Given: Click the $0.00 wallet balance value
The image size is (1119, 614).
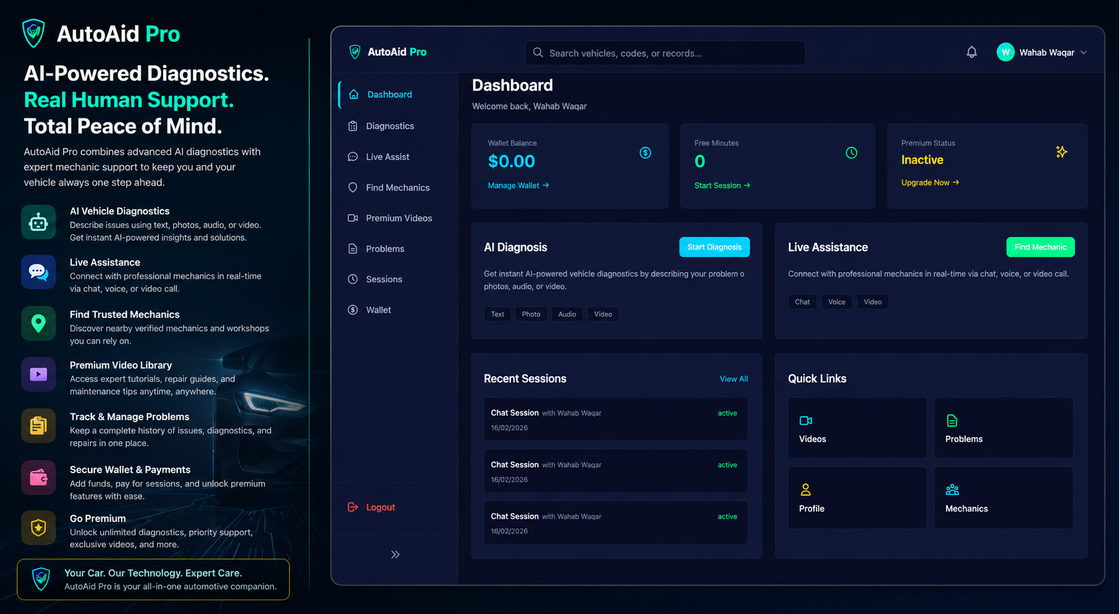Looking at the screenshot, I should (512, 161).
